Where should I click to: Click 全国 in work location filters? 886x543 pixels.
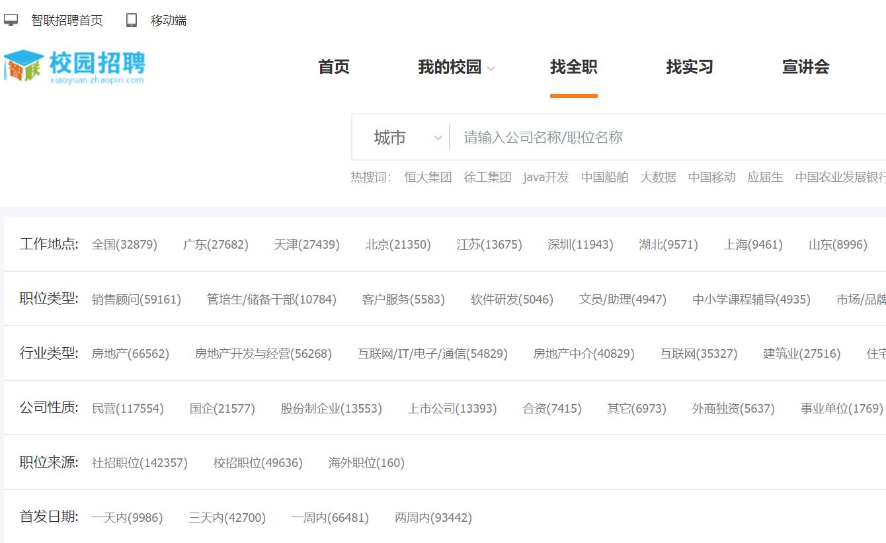(x=124, y=244)
